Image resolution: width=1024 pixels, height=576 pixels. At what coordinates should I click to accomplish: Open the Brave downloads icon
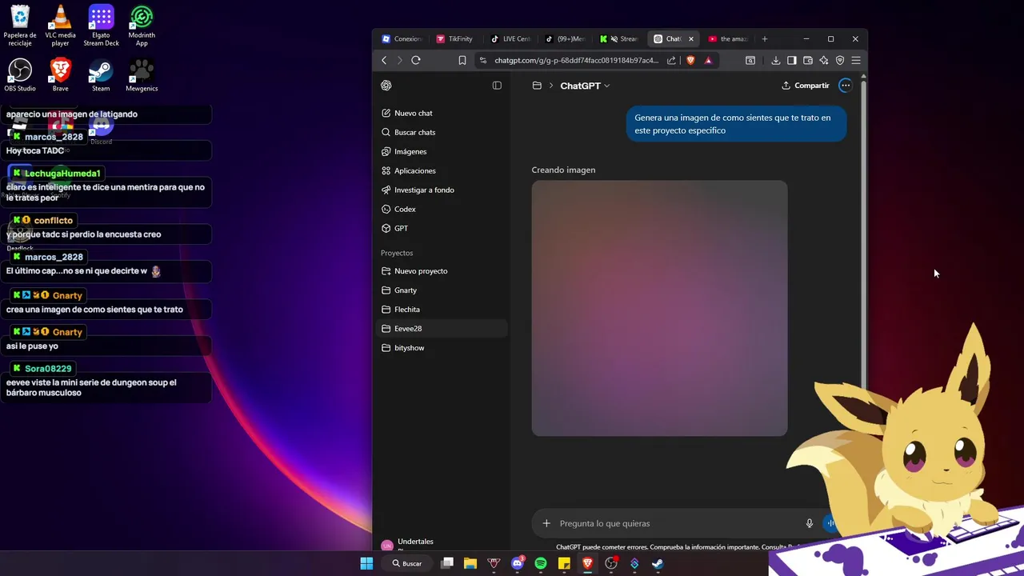coord(775,60)
